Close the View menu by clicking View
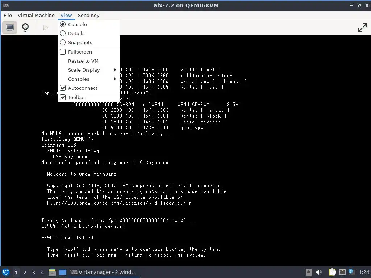Screen dimensions: 371x278 (66, 15)
